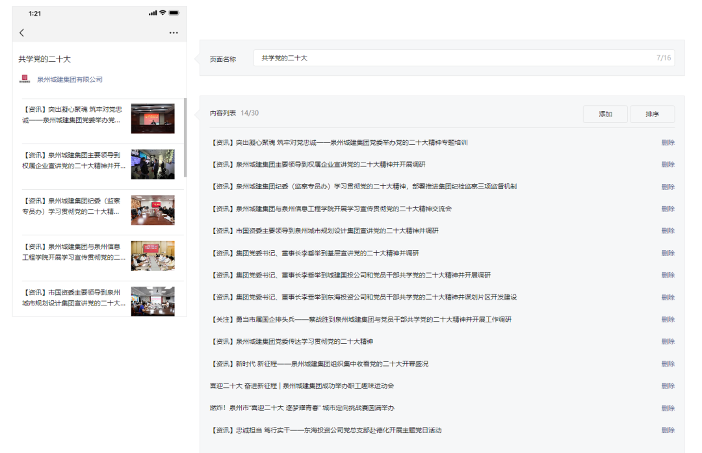
Task: Select 新时代 新征程 article in content list
Action: click(319, 363)
